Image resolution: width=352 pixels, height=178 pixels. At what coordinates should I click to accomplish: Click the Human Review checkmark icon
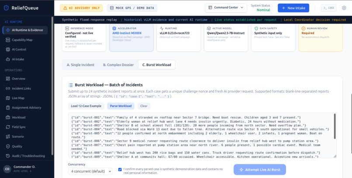[x=304, y=28]
